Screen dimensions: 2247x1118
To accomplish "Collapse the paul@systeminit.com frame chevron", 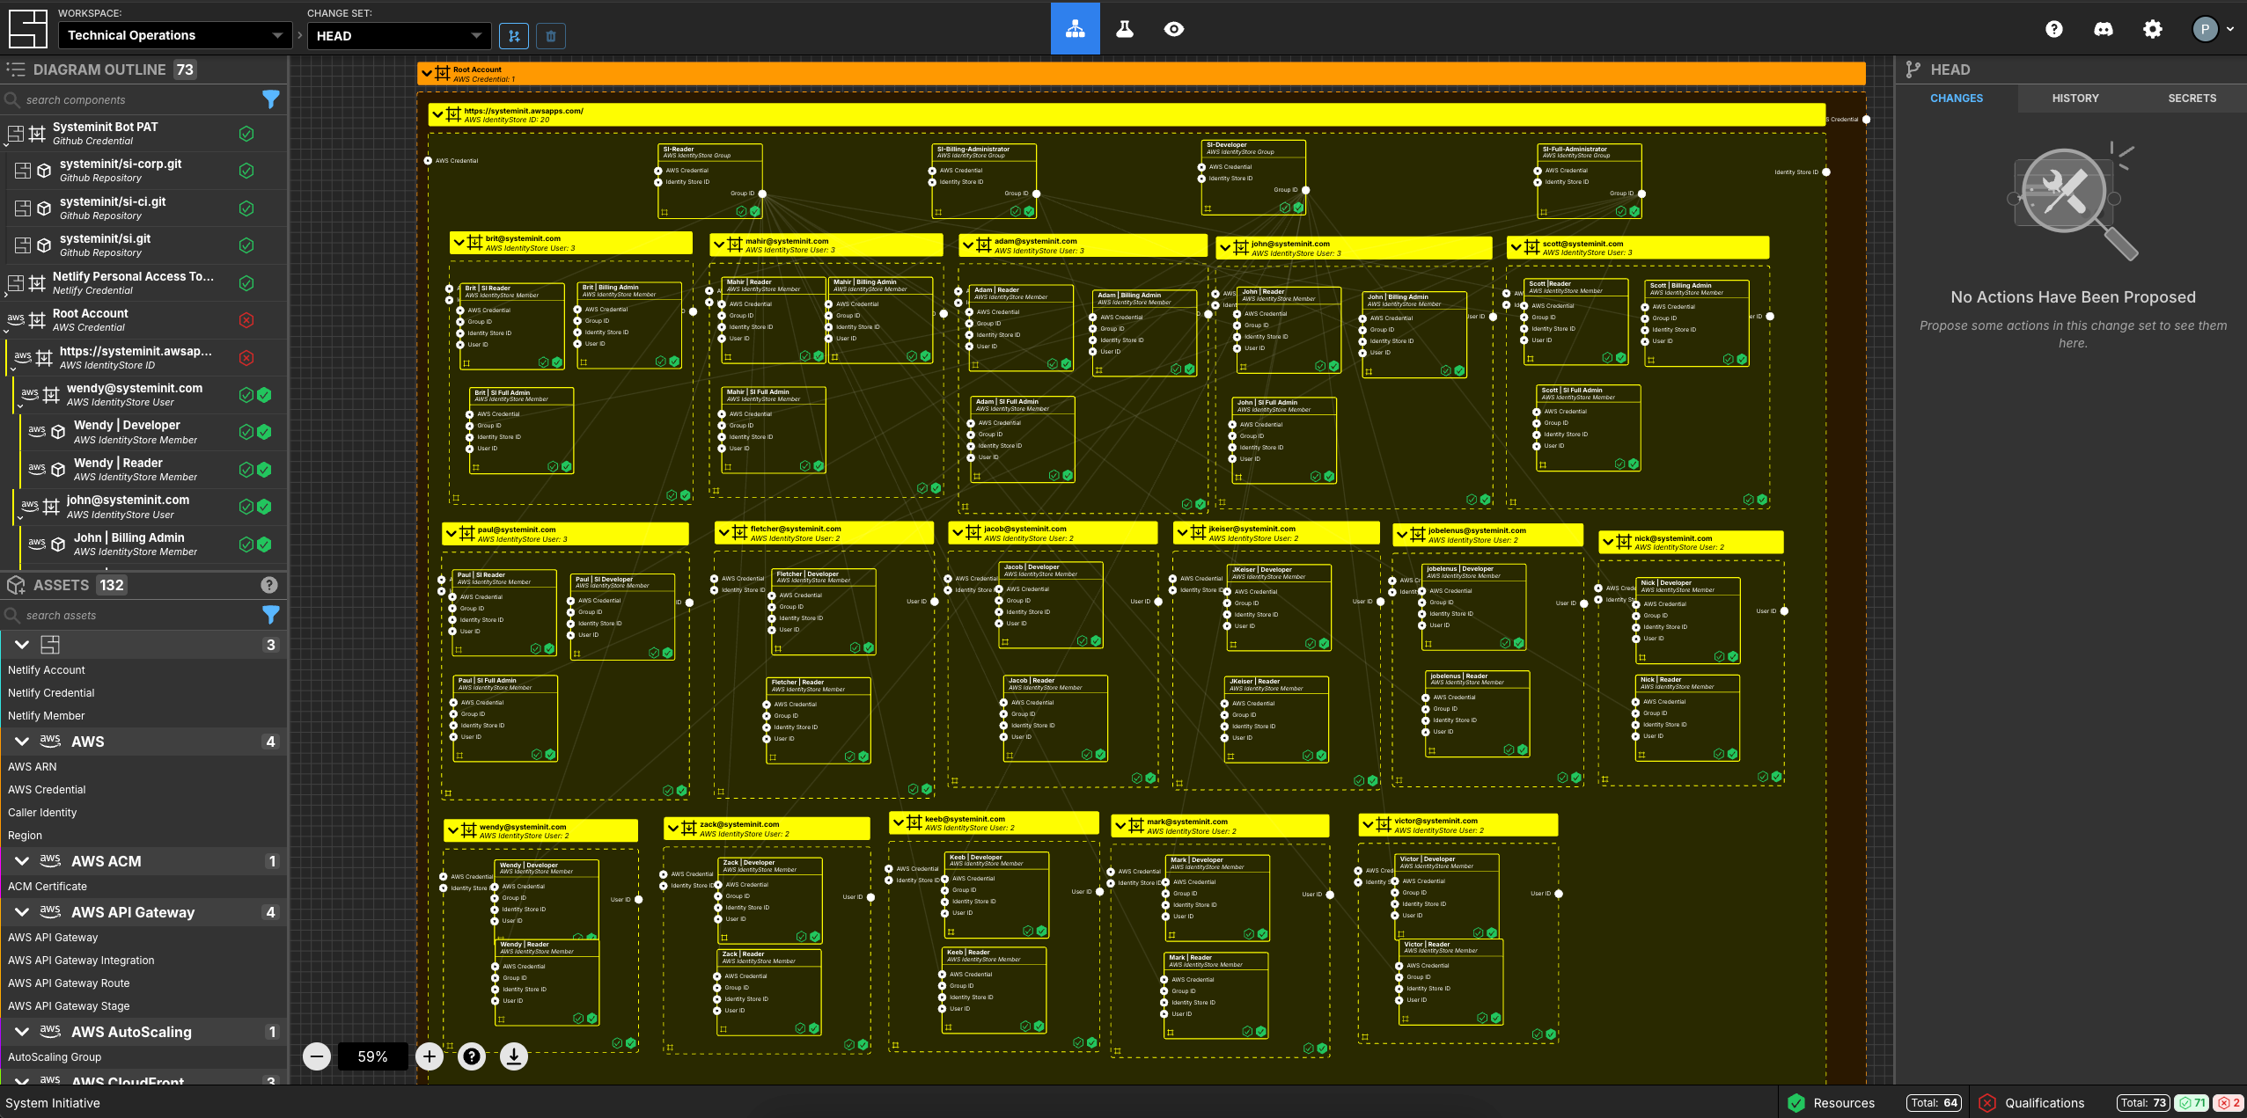I will (451, 534).
